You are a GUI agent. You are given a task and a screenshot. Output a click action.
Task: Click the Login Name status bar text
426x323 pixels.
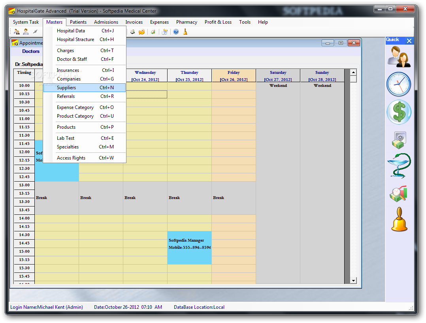47,307
